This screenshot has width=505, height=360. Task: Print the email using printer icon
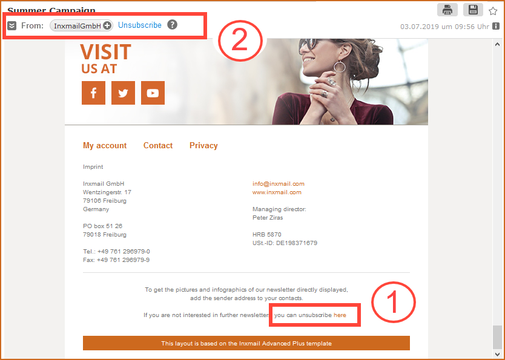[447, 10]
